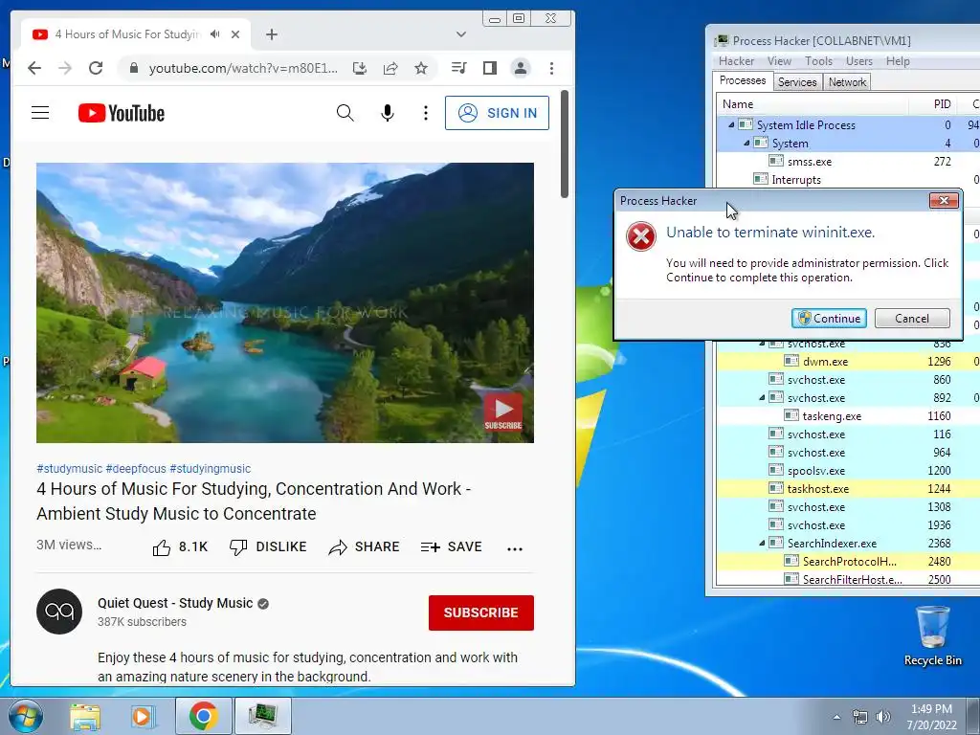Collapse System process tree
This screenshot has height=735, width=980.
pyautogui.click(x=746, y=144)
